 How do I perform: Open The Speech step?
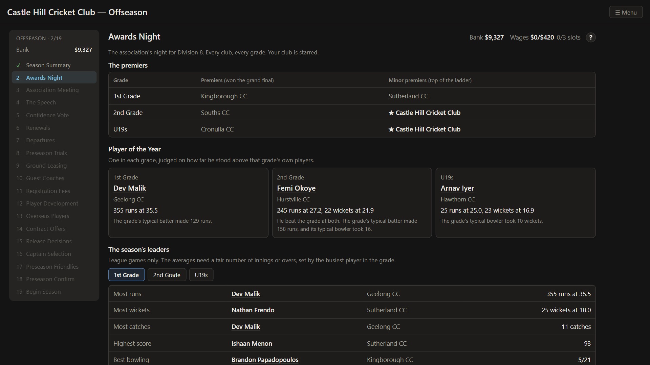pos(54,102)
